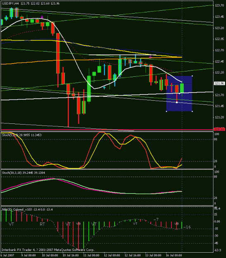The image size is (226, 258).
Task: Click the current price label 121.96
Action: 219,83
